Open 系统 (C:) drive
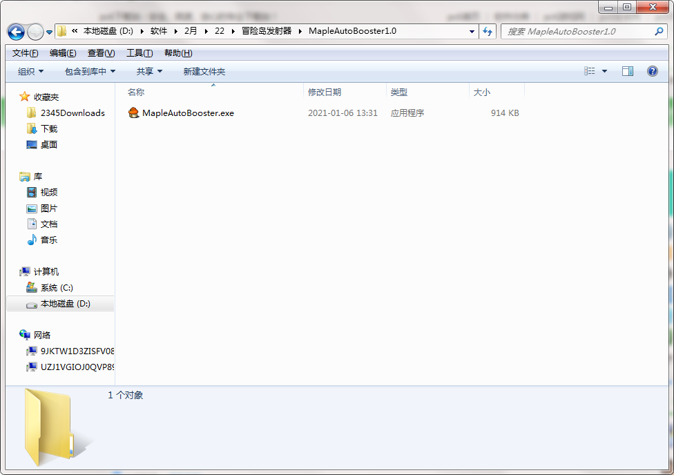This screenshot has height=475, width=674. click(57, 288)
